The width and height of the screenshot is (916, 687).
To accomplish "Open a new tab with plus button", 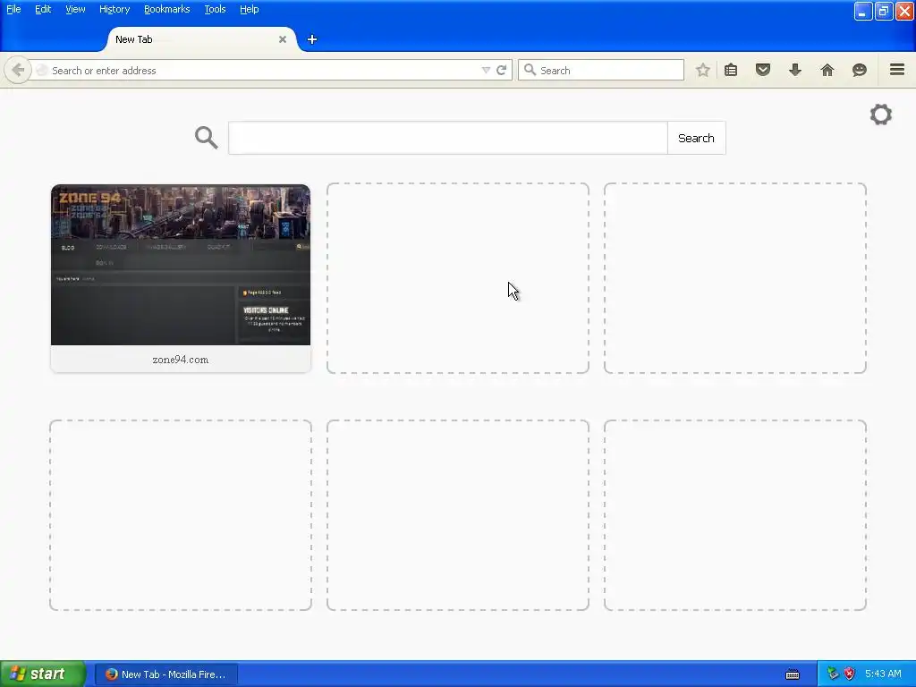I will pos(312,39).
